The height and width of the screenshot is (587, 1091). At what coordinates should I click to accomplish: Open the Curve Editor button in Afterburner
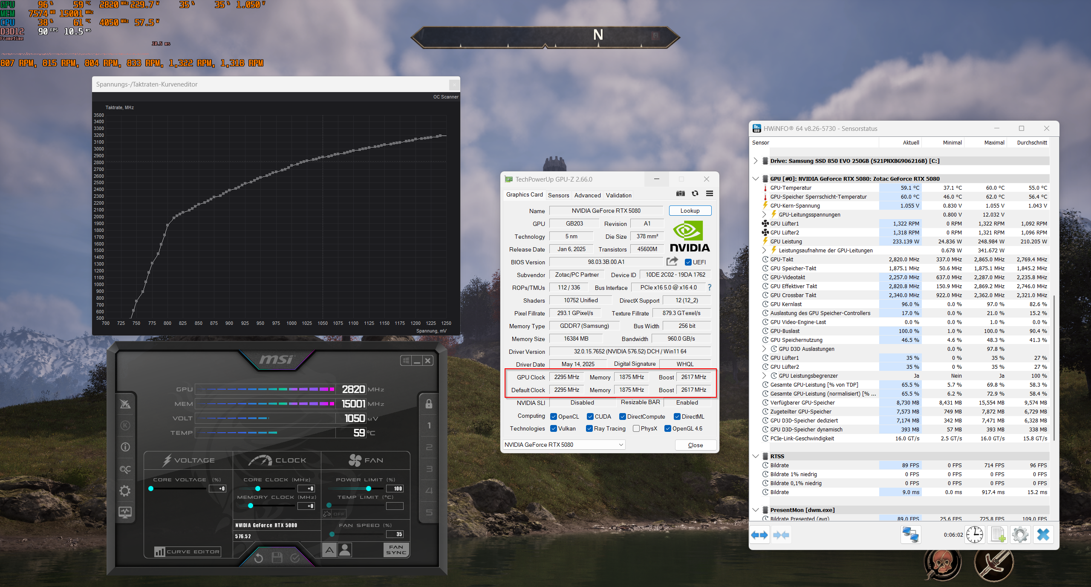pos(188,552)
